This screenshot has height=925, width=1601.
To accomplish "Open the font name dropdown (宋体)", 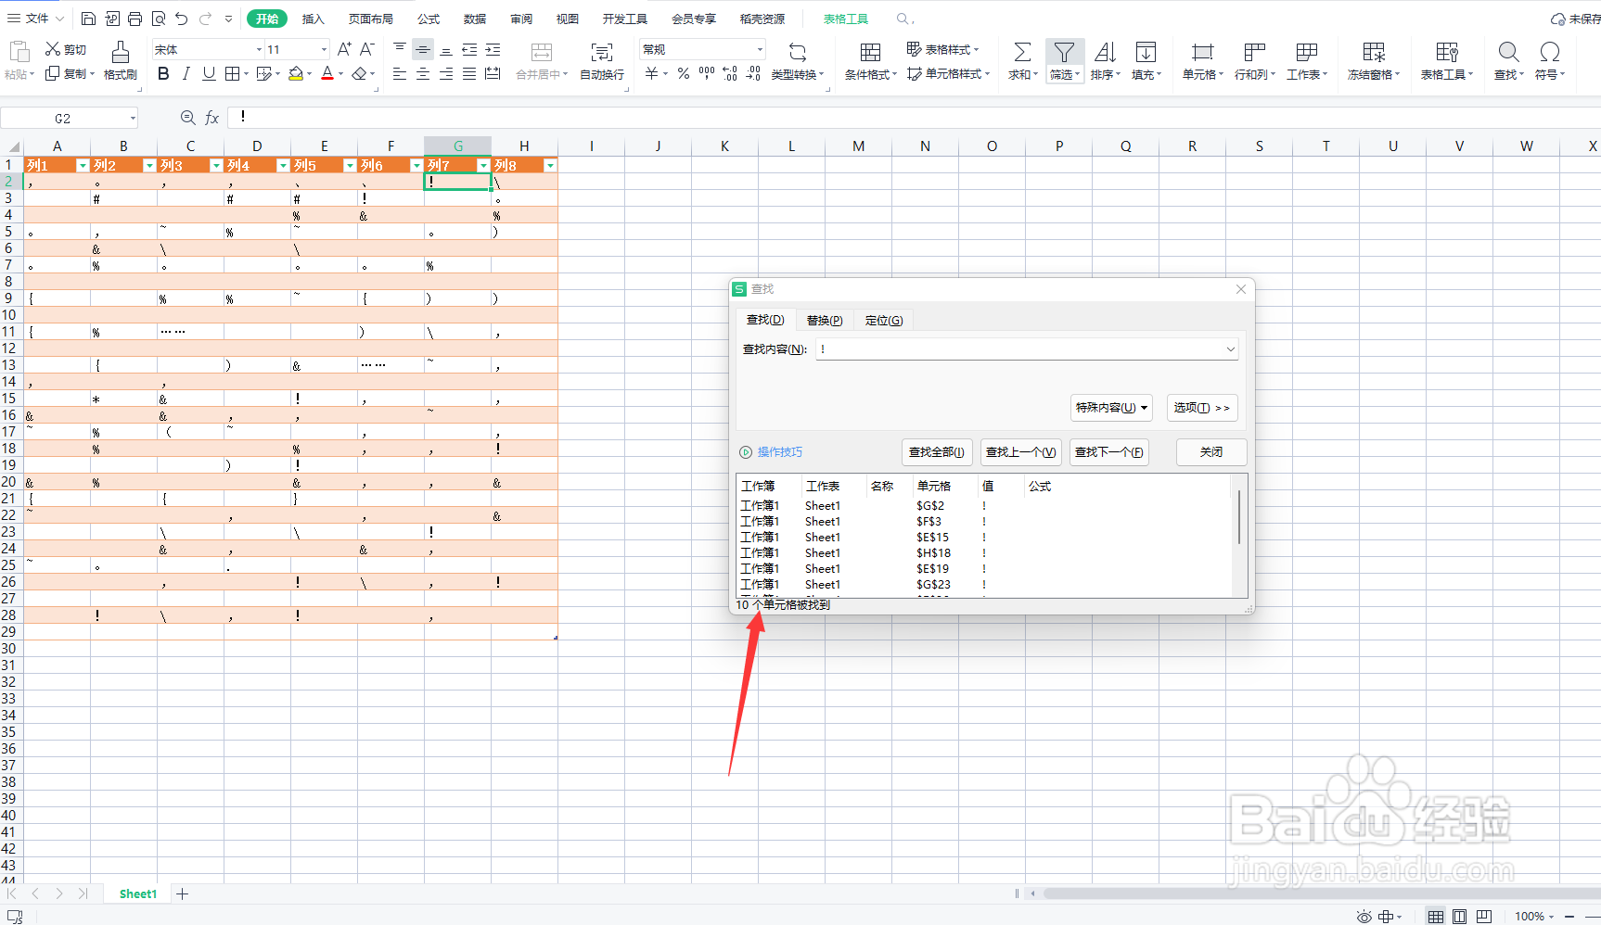I will [x=259, y=49].
